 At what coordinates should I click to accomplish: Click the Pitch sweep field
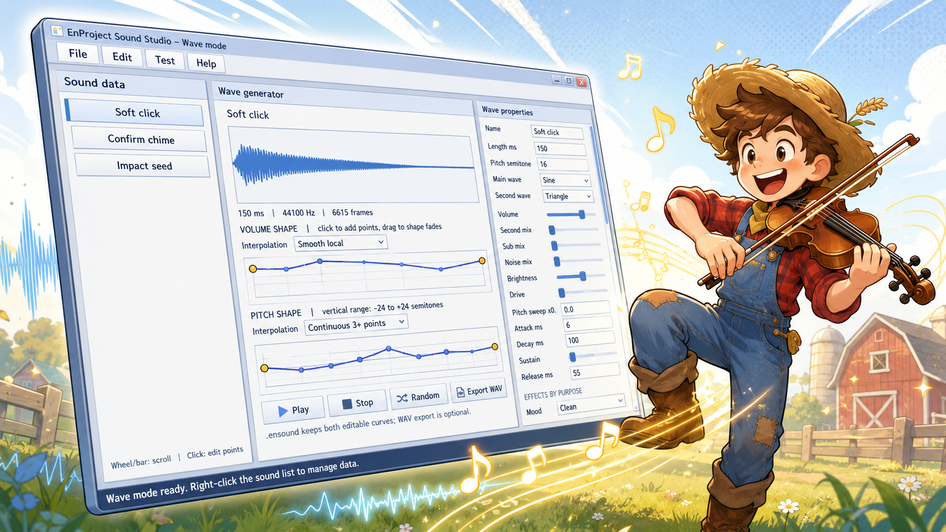click(585, 309)
